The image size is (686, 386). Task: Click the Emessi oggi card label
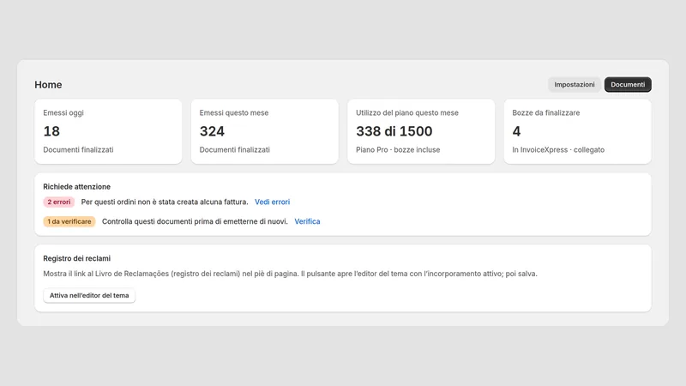[x=63, y=112]
